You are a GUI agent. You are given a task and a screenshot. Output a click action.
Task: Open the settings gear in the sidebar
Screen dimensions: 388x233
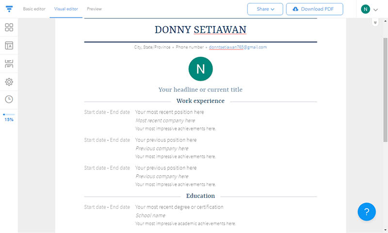(x=9, y=82)
